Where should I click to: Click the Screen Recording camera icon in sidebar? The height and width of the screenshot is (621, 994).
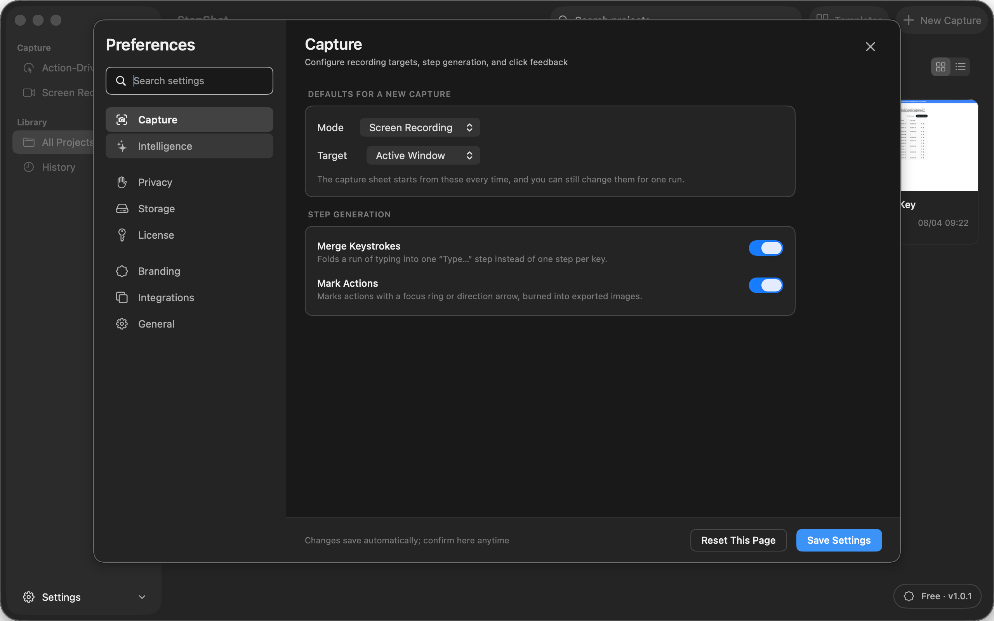(29, 93)
